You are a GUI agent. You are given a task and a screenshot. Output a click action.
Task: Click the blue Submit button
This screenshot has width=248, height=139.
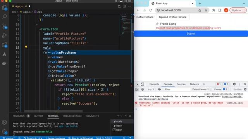click(191, 34)
